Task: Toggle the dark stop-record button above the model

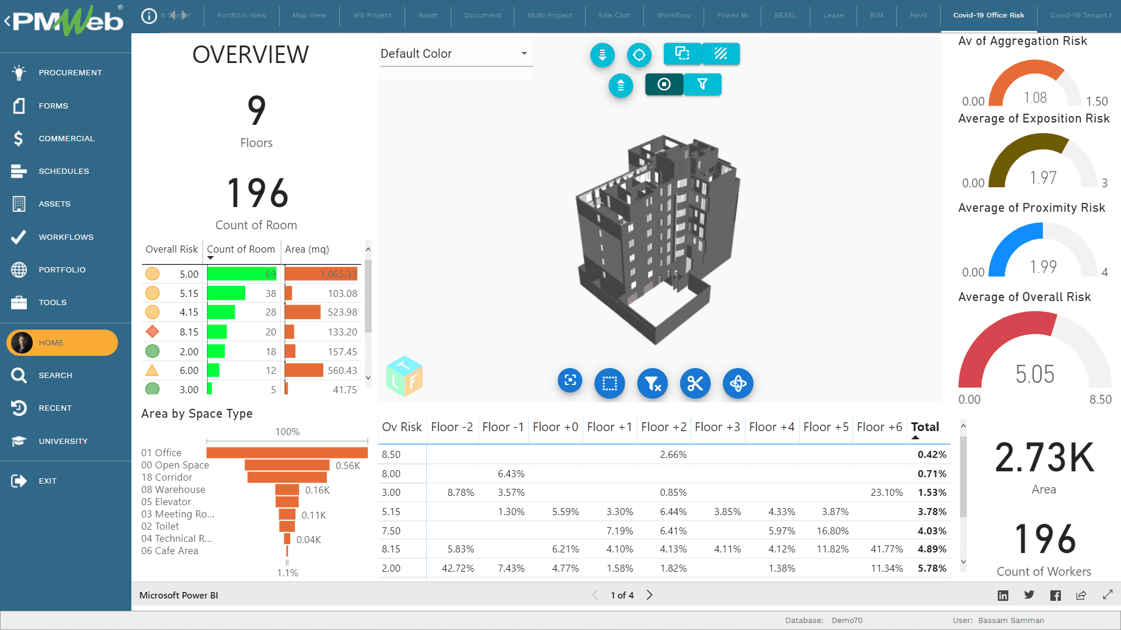Action: pos(664,84)
